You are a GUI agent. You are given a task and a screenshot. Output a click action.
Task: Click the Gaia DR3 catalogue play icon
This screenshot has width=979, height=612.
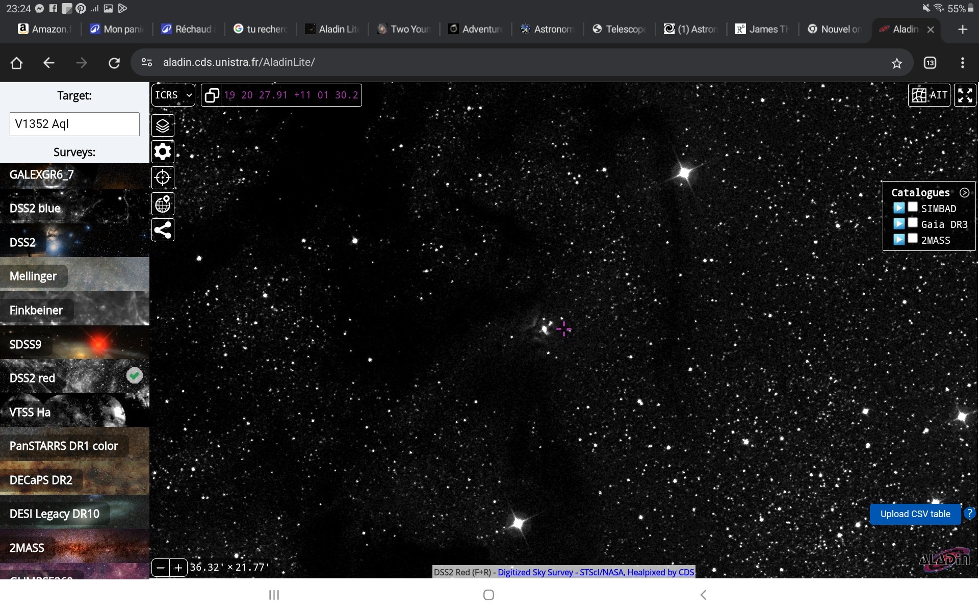(899, 224)
